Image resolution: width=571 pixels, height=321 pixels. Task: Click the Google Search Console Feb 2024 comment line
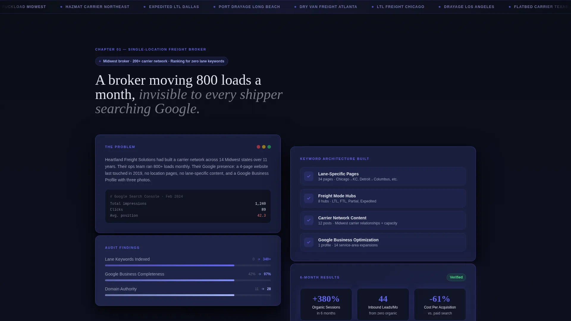[146, 196]
